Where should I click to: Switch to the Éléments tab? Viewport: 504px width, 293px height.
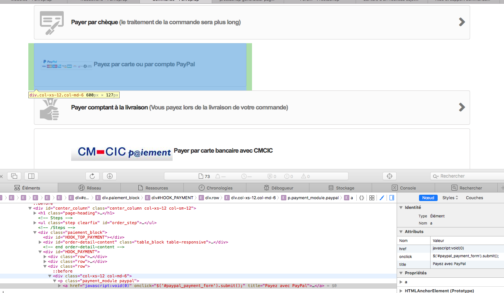27,188
